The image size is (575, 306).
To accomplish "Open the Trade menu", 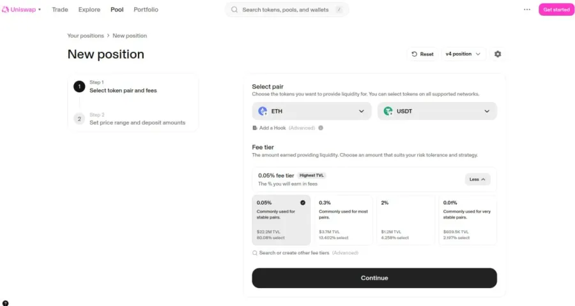I will pyautogui.click(x=60, y=10).
